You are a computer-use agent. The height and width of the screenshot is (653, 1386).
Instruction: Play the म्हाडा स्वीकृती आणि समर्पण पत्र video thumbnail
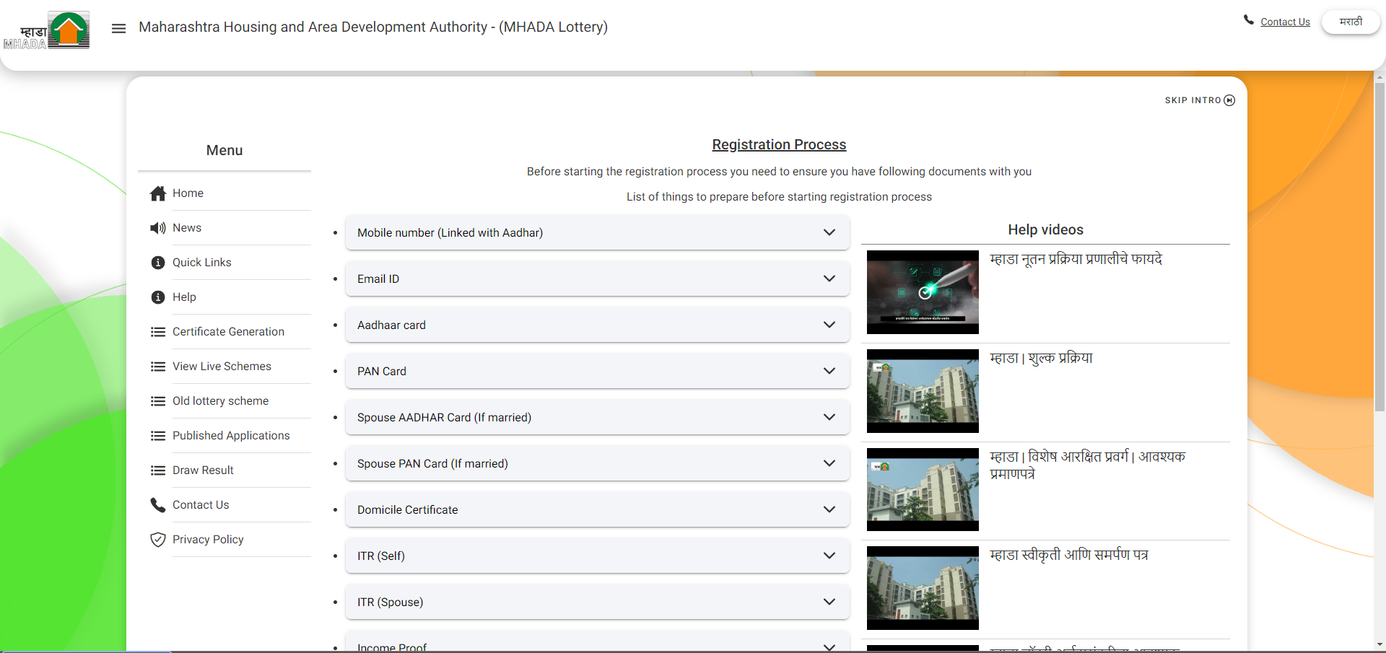click(x=923, y=588)
